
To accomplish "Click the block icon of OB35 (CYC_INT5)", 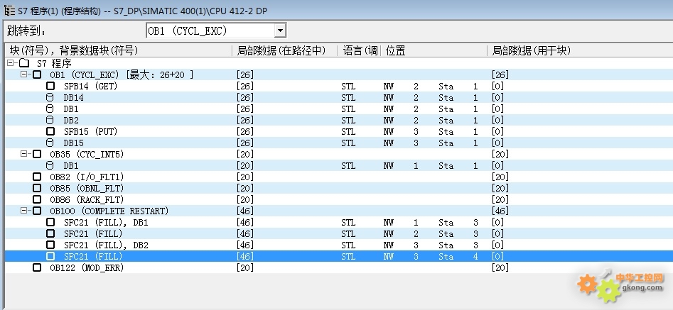I will tap(38, 154).
